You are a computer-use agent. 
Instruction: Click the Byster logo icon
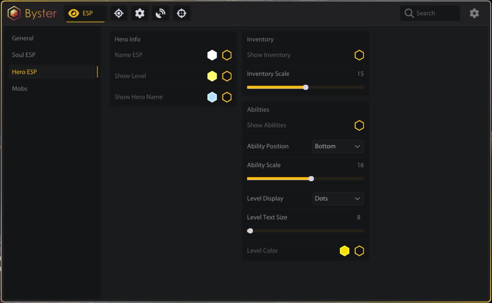click(x=14, y=13)
